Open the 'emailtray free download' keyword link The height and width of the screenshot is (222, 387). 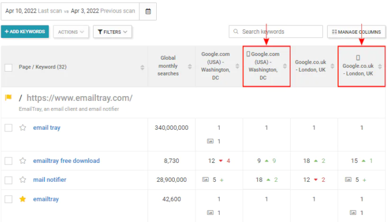66,161
